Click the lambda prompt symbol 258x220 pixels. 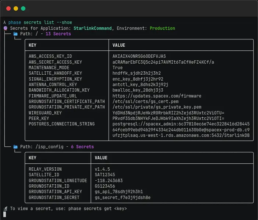pyautogui.click(x=4, y=22)
